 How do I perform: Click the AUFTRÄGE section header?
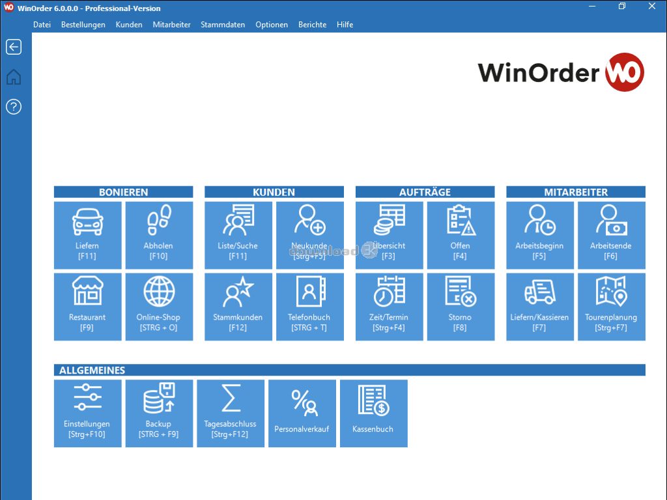pyautogui.click(x=425, y=192)
